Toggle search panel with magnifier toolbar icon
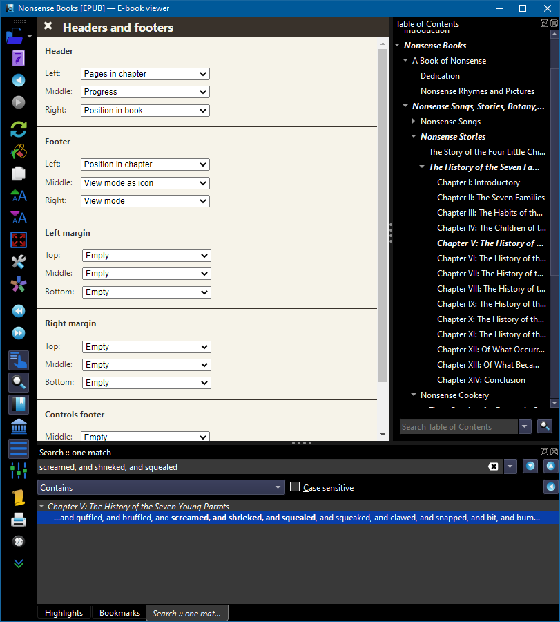Viewport: 560px width, 622px height. coord(18,382)
